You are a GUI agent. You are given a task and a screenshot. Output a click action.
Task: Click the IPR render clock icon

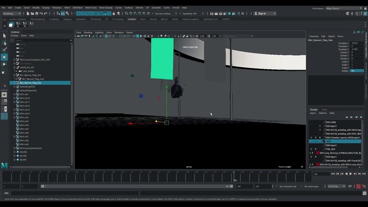[229, 14]
